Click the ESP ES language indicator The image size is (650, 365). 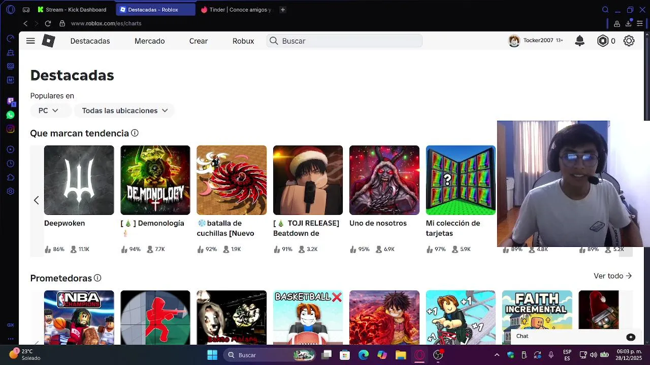[567, 355]
